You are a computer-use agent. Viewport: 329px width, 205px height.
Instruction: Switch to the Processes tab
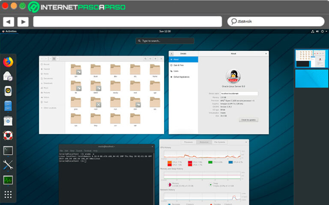(x=188, y=142)
